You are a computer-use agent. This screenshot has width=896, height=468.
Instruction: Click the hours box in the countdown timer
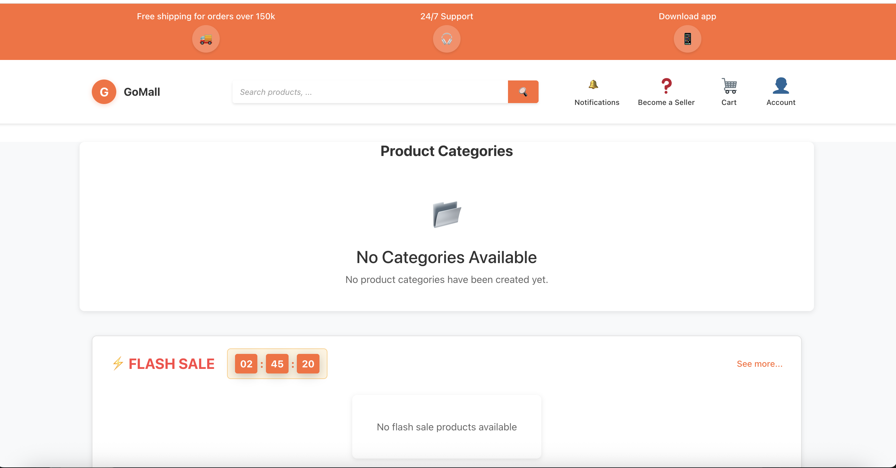(246, 364)
